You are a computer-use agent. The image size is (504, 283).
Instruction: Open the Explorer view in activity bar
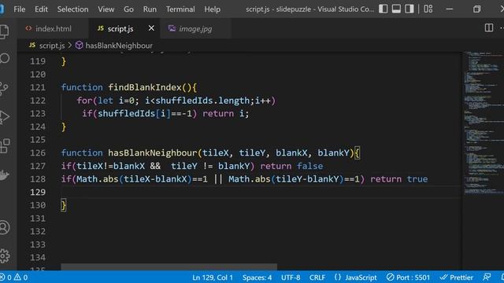click(4, 31)
